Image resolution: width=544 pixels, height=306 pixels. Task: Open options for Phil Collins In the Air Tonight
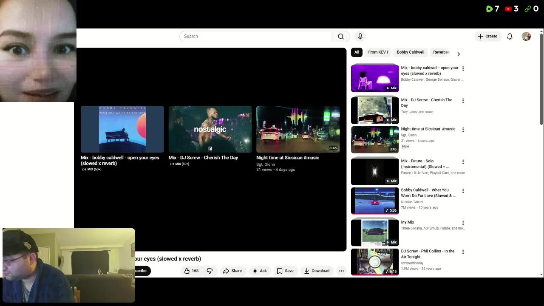coord(463,252)
